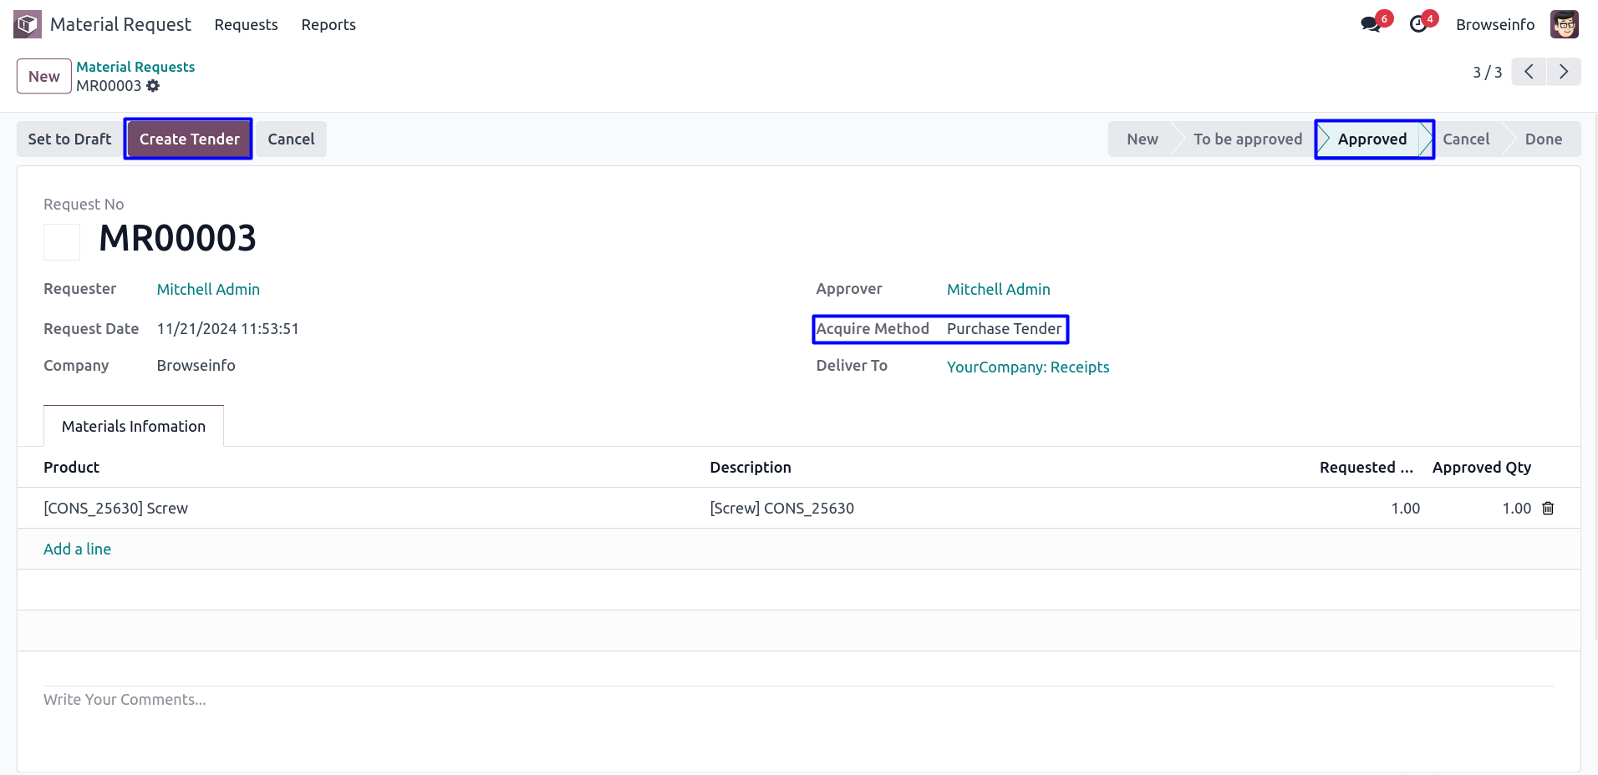The height and width of the screenshot is (775, 1598).
Task: Go to previous record arrow
Action: coord(1529,72)
